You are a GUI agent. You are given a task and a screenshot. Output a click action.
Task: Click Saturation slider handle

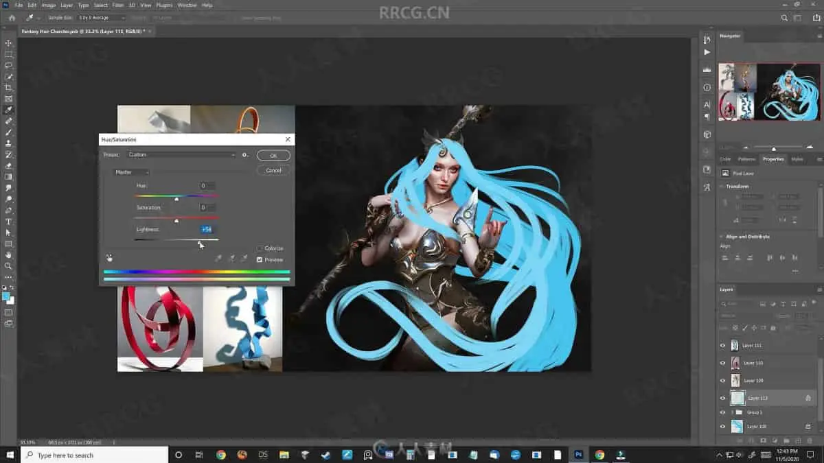pos(176,221)
